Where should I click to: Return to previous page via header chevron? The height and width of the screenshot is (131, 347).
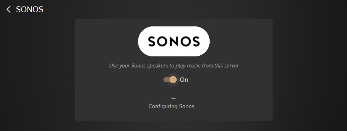pos(9,9)
